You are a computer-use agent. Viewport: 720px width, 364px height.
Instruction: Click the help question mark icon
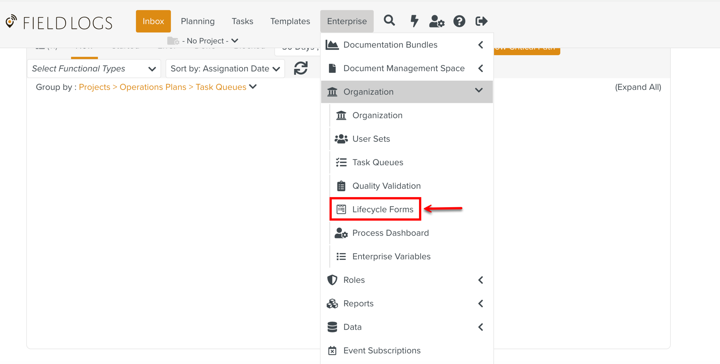pyautogui.click(x=459, y=21)
